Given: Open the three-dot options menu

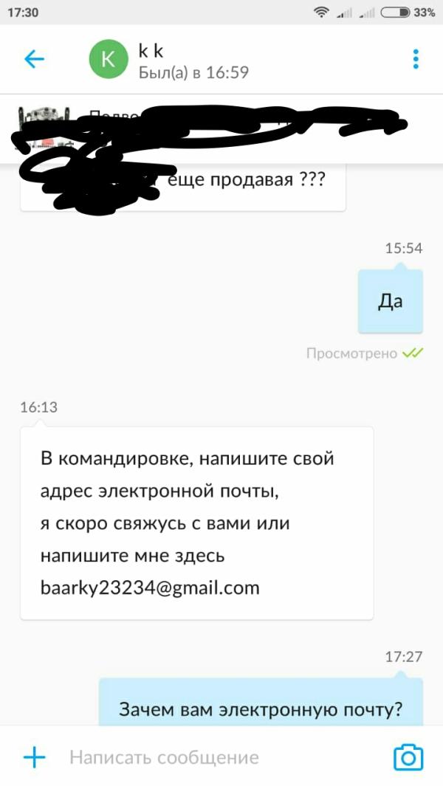Looking at the screenshot, I should coord(416,59).
